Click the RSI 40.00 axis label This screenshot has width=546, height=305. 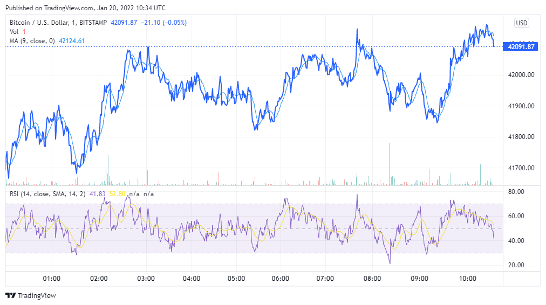coord(516,241)
